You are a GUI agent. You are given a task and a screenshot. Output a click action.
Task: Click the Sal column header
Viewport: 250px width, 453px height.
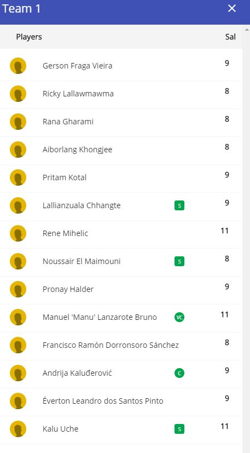coord(230,37)
